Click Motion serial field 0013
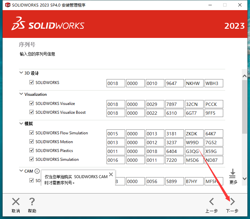The width and height of the screenshot is (250, 219). [116, 142]
